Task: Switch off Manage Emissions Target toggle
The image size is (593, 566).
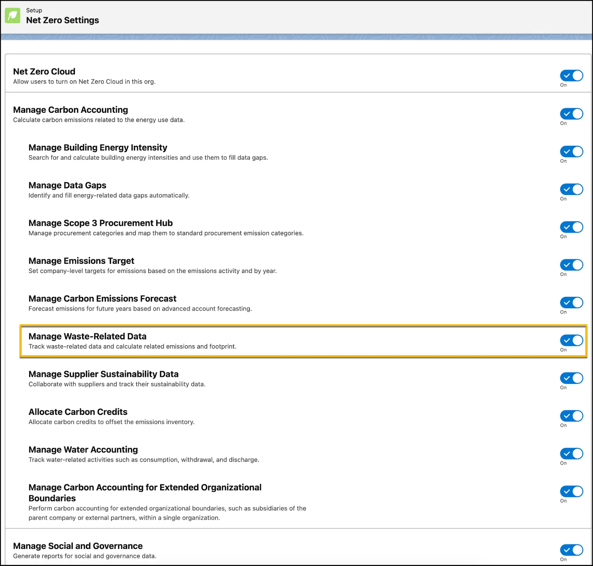Action: [x=572, y=265]
